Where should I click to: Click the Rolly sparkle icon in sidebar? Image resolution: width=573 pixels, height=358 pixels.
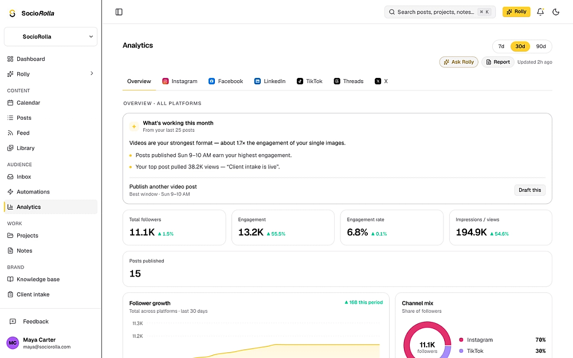pyautogui.click(x=10, y=74)
